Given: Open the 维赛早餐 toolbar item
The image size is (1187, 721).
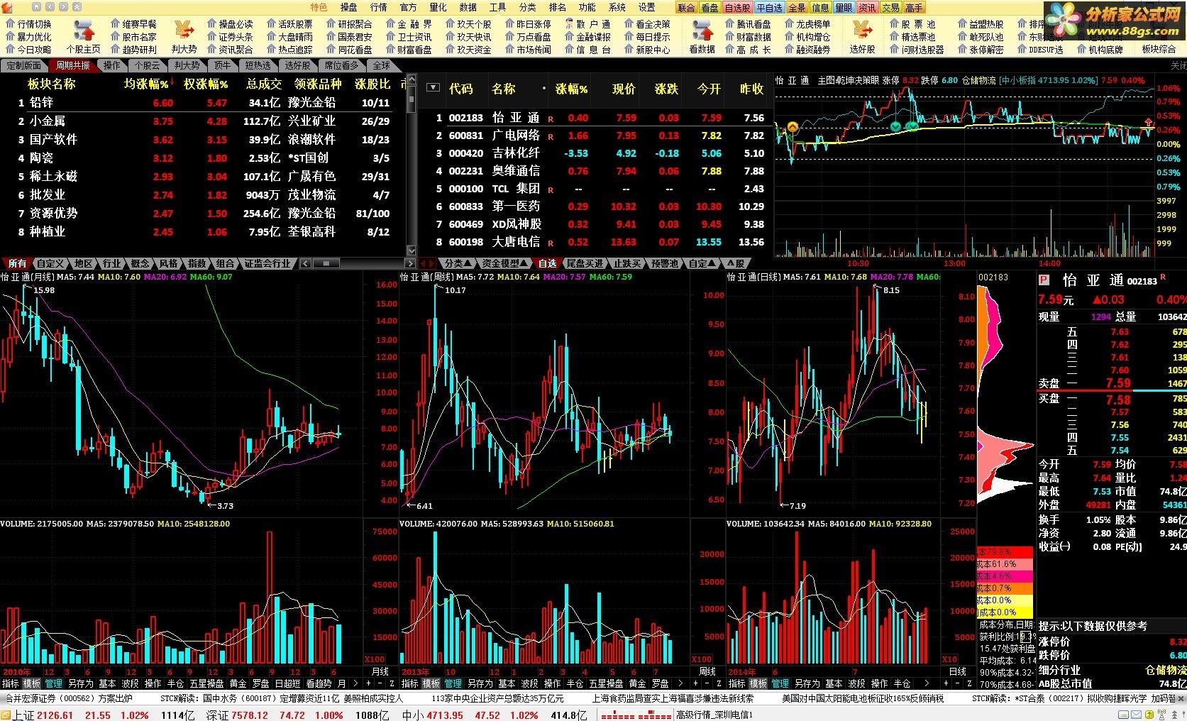Looking at the screenshot, I should pyautogui.click(x=133, y=23).
